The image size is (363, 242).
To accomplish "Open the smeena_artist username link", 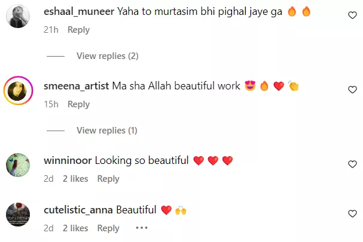I will click(x=77, y=86).
